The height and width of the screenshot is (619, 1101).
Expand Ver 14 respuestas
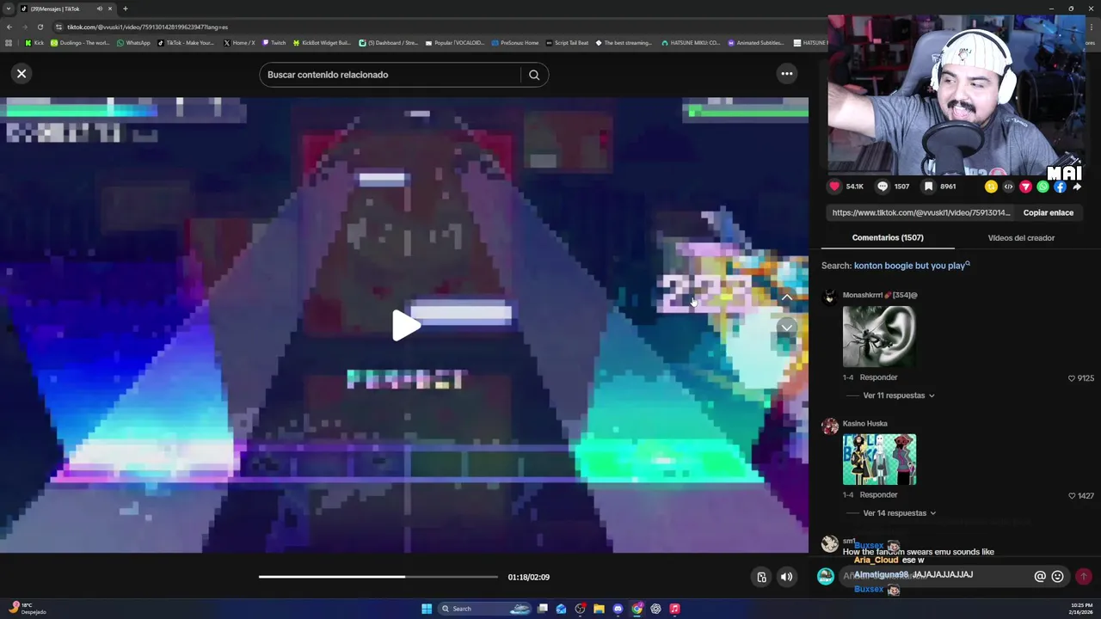(899, 513)
